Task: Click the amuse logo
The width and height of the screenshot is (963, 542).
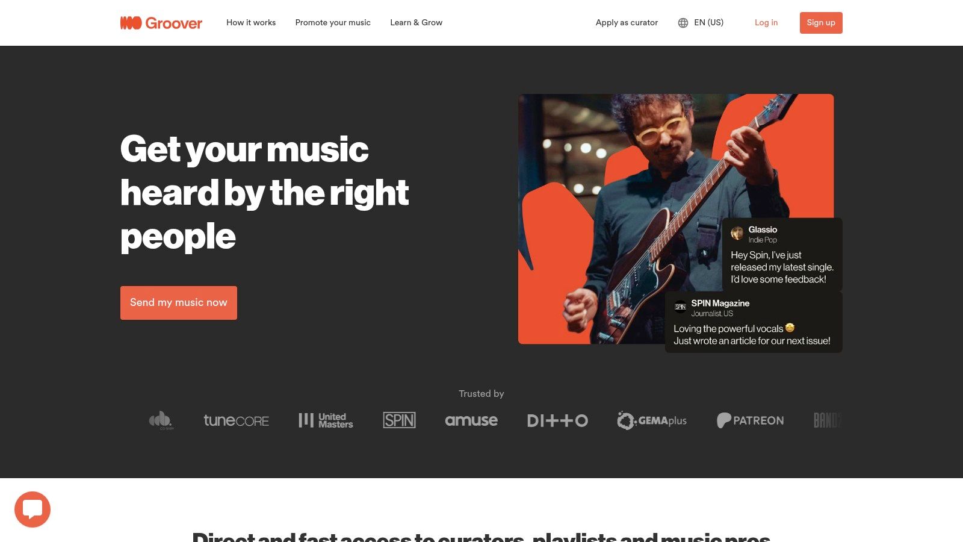Action: click(471, 420)
